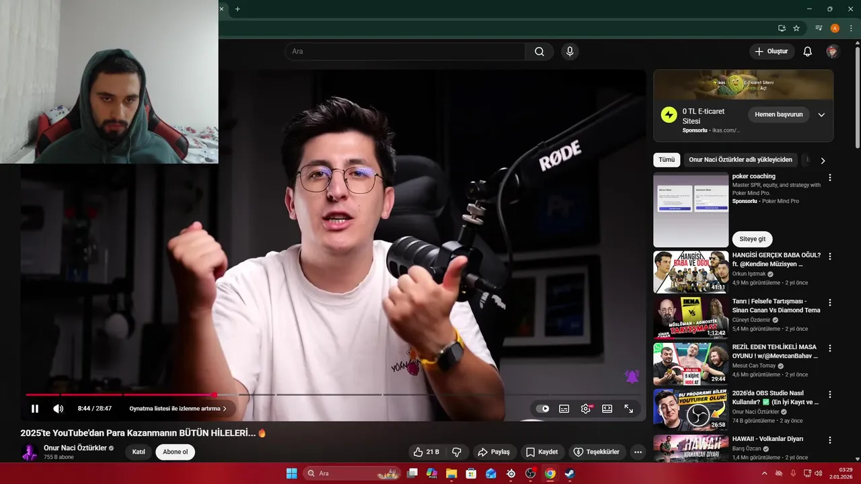Click the 'Katıl' membership button
861x484 pixels.
click(139, 452)
